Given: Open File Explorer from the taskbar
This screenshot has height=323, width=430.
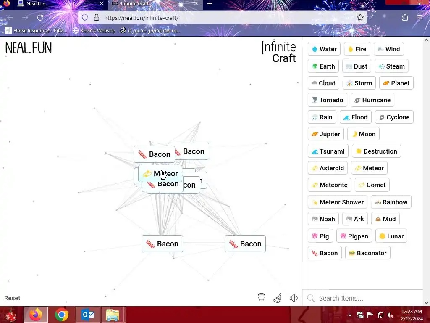Looking at the screenshot, I should pyautogui.click(x=113, y=315).
